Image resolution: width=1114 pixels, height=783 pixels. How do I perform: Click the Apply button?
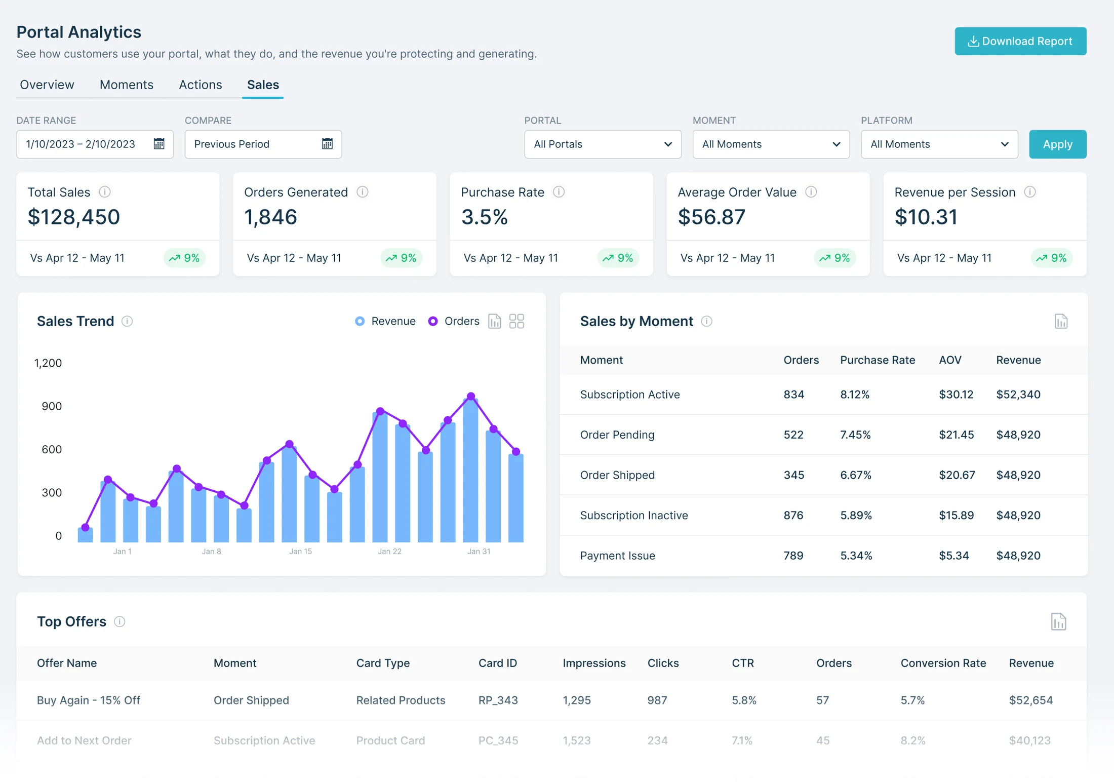tap(1057, 144)
